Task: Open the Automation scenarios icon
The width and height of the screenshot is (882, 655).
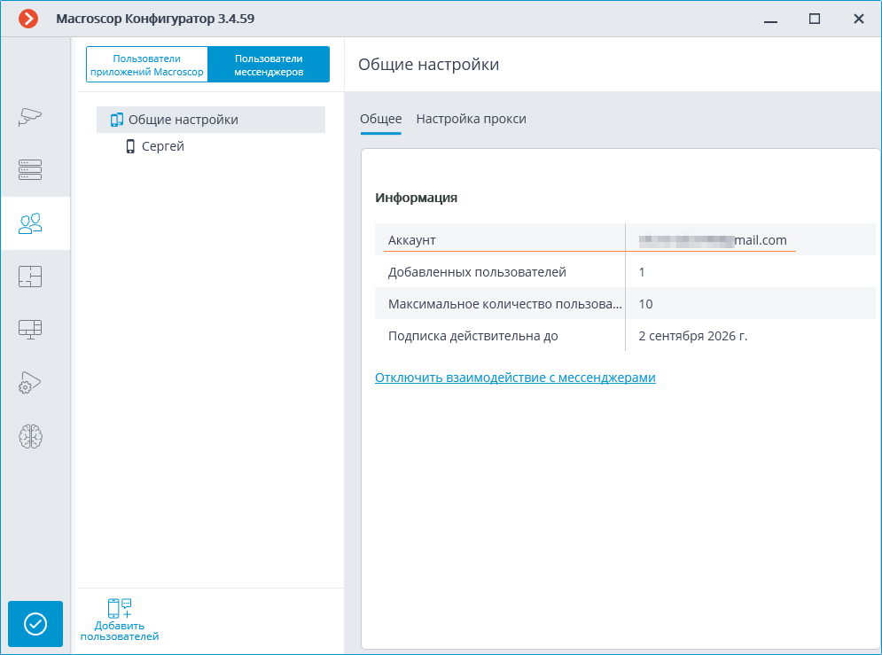Action: click(x=31, y=383)
